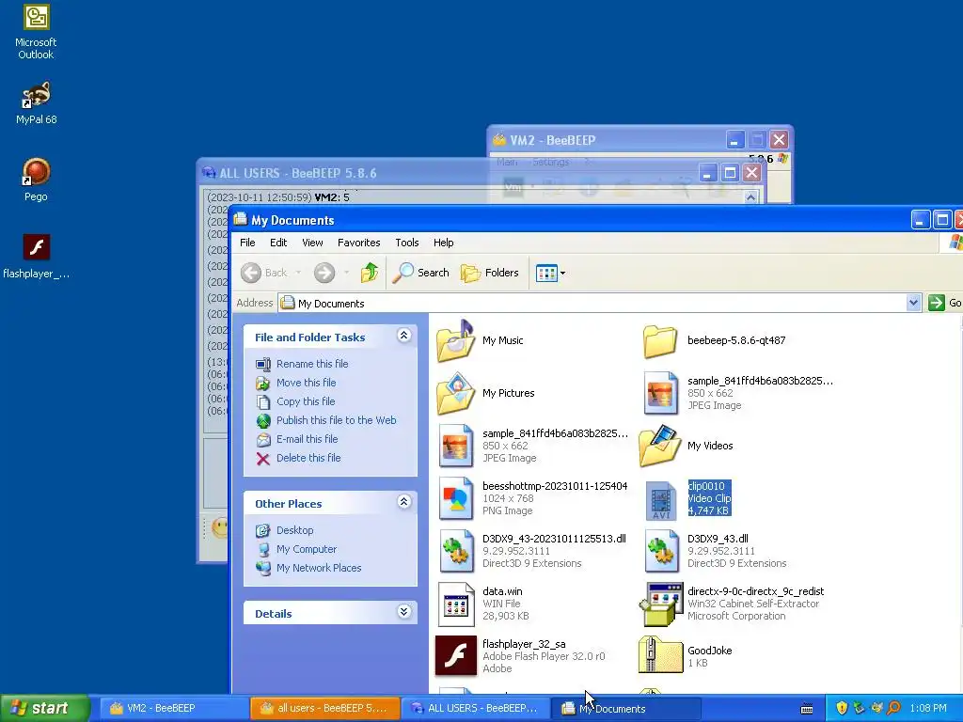Viewport: 963px width, 722px height.
Task: Select beesshottmp-20231011-125404 PNG image
Action: 532,498
